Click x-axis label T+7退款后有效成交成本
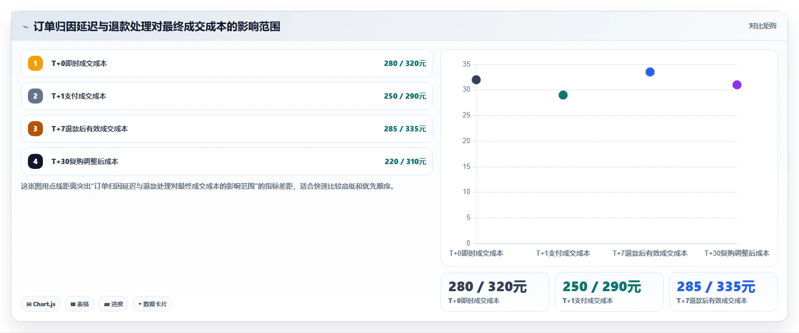 click(650, 253)
